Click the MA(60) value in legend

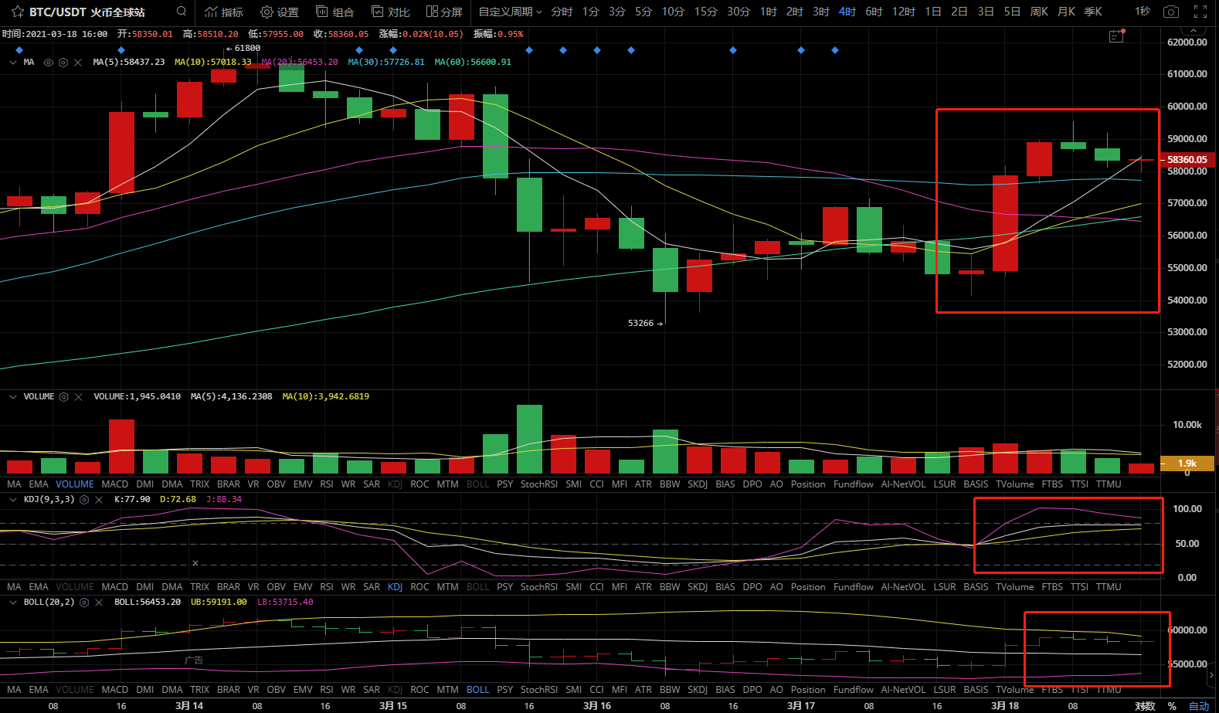[473, 63]
